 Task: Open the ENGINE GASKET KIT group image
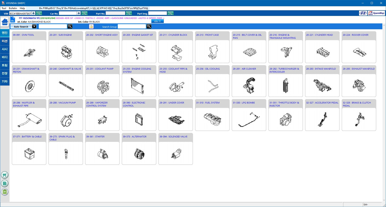coord(139,51)
